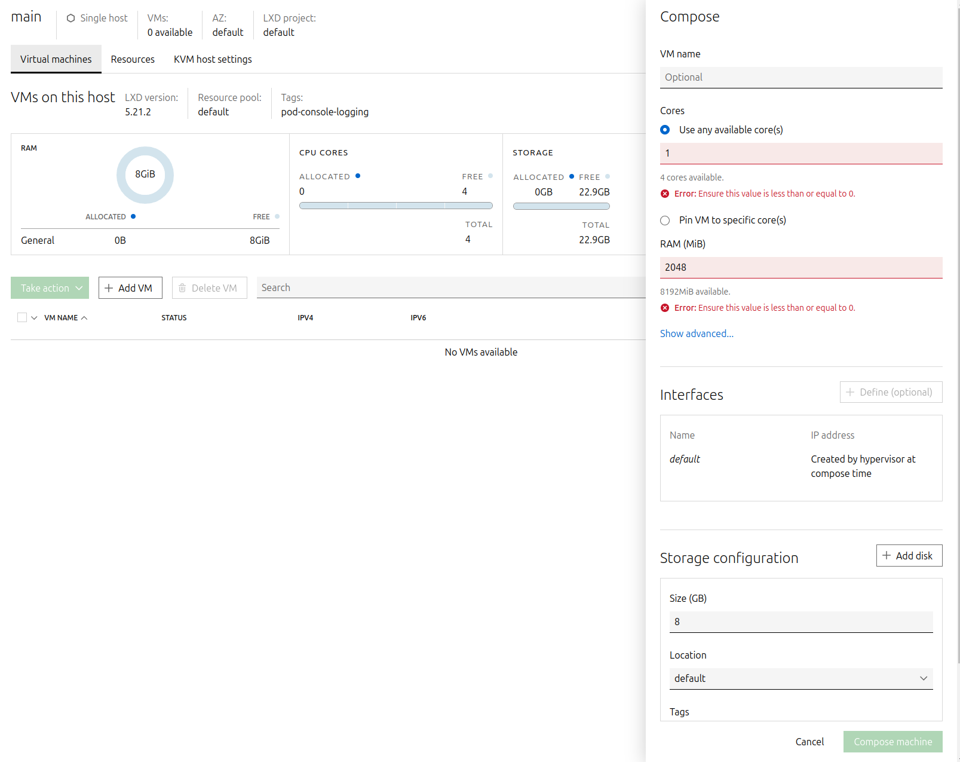Click the plus icon on Add VM button
The height and width of the screenshot is (762, 960).
[109, 288]
